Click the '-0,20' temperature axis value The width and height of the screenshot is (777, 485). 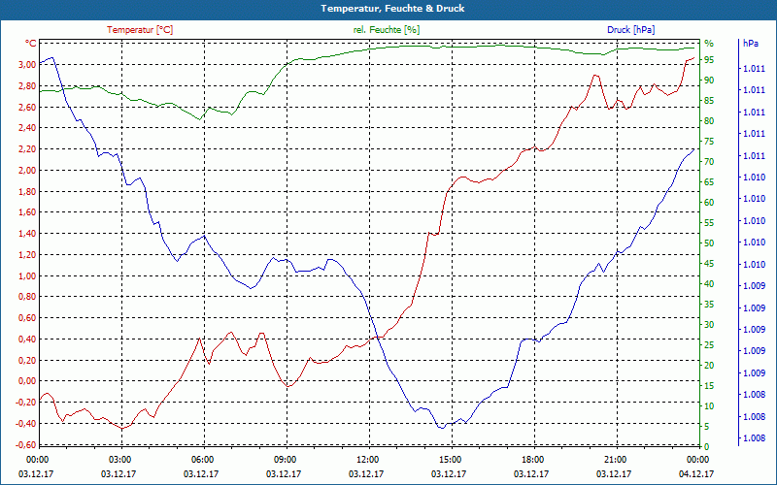26,403
